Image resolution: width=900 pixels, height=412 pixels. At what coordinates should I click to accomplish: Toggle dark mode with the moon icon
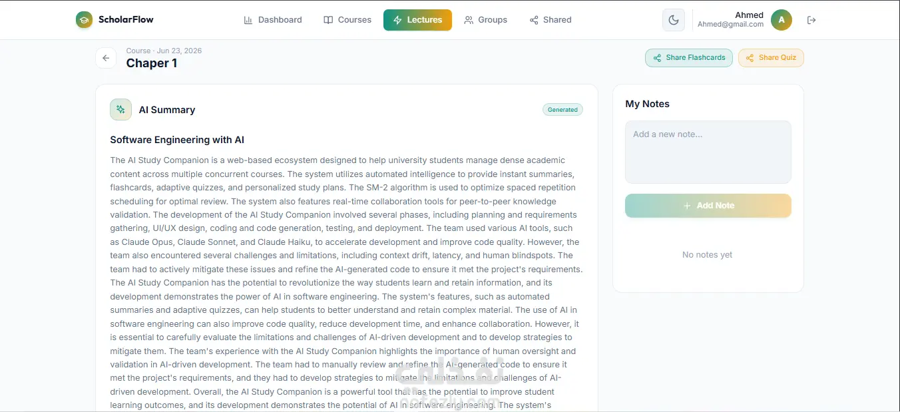point(674,20)
